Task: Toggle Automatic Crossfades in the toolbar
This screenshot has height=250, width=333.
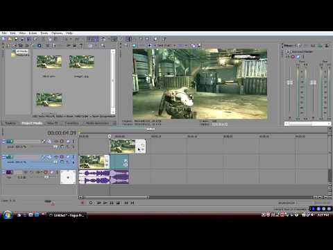Action: (x=96, y=39)
